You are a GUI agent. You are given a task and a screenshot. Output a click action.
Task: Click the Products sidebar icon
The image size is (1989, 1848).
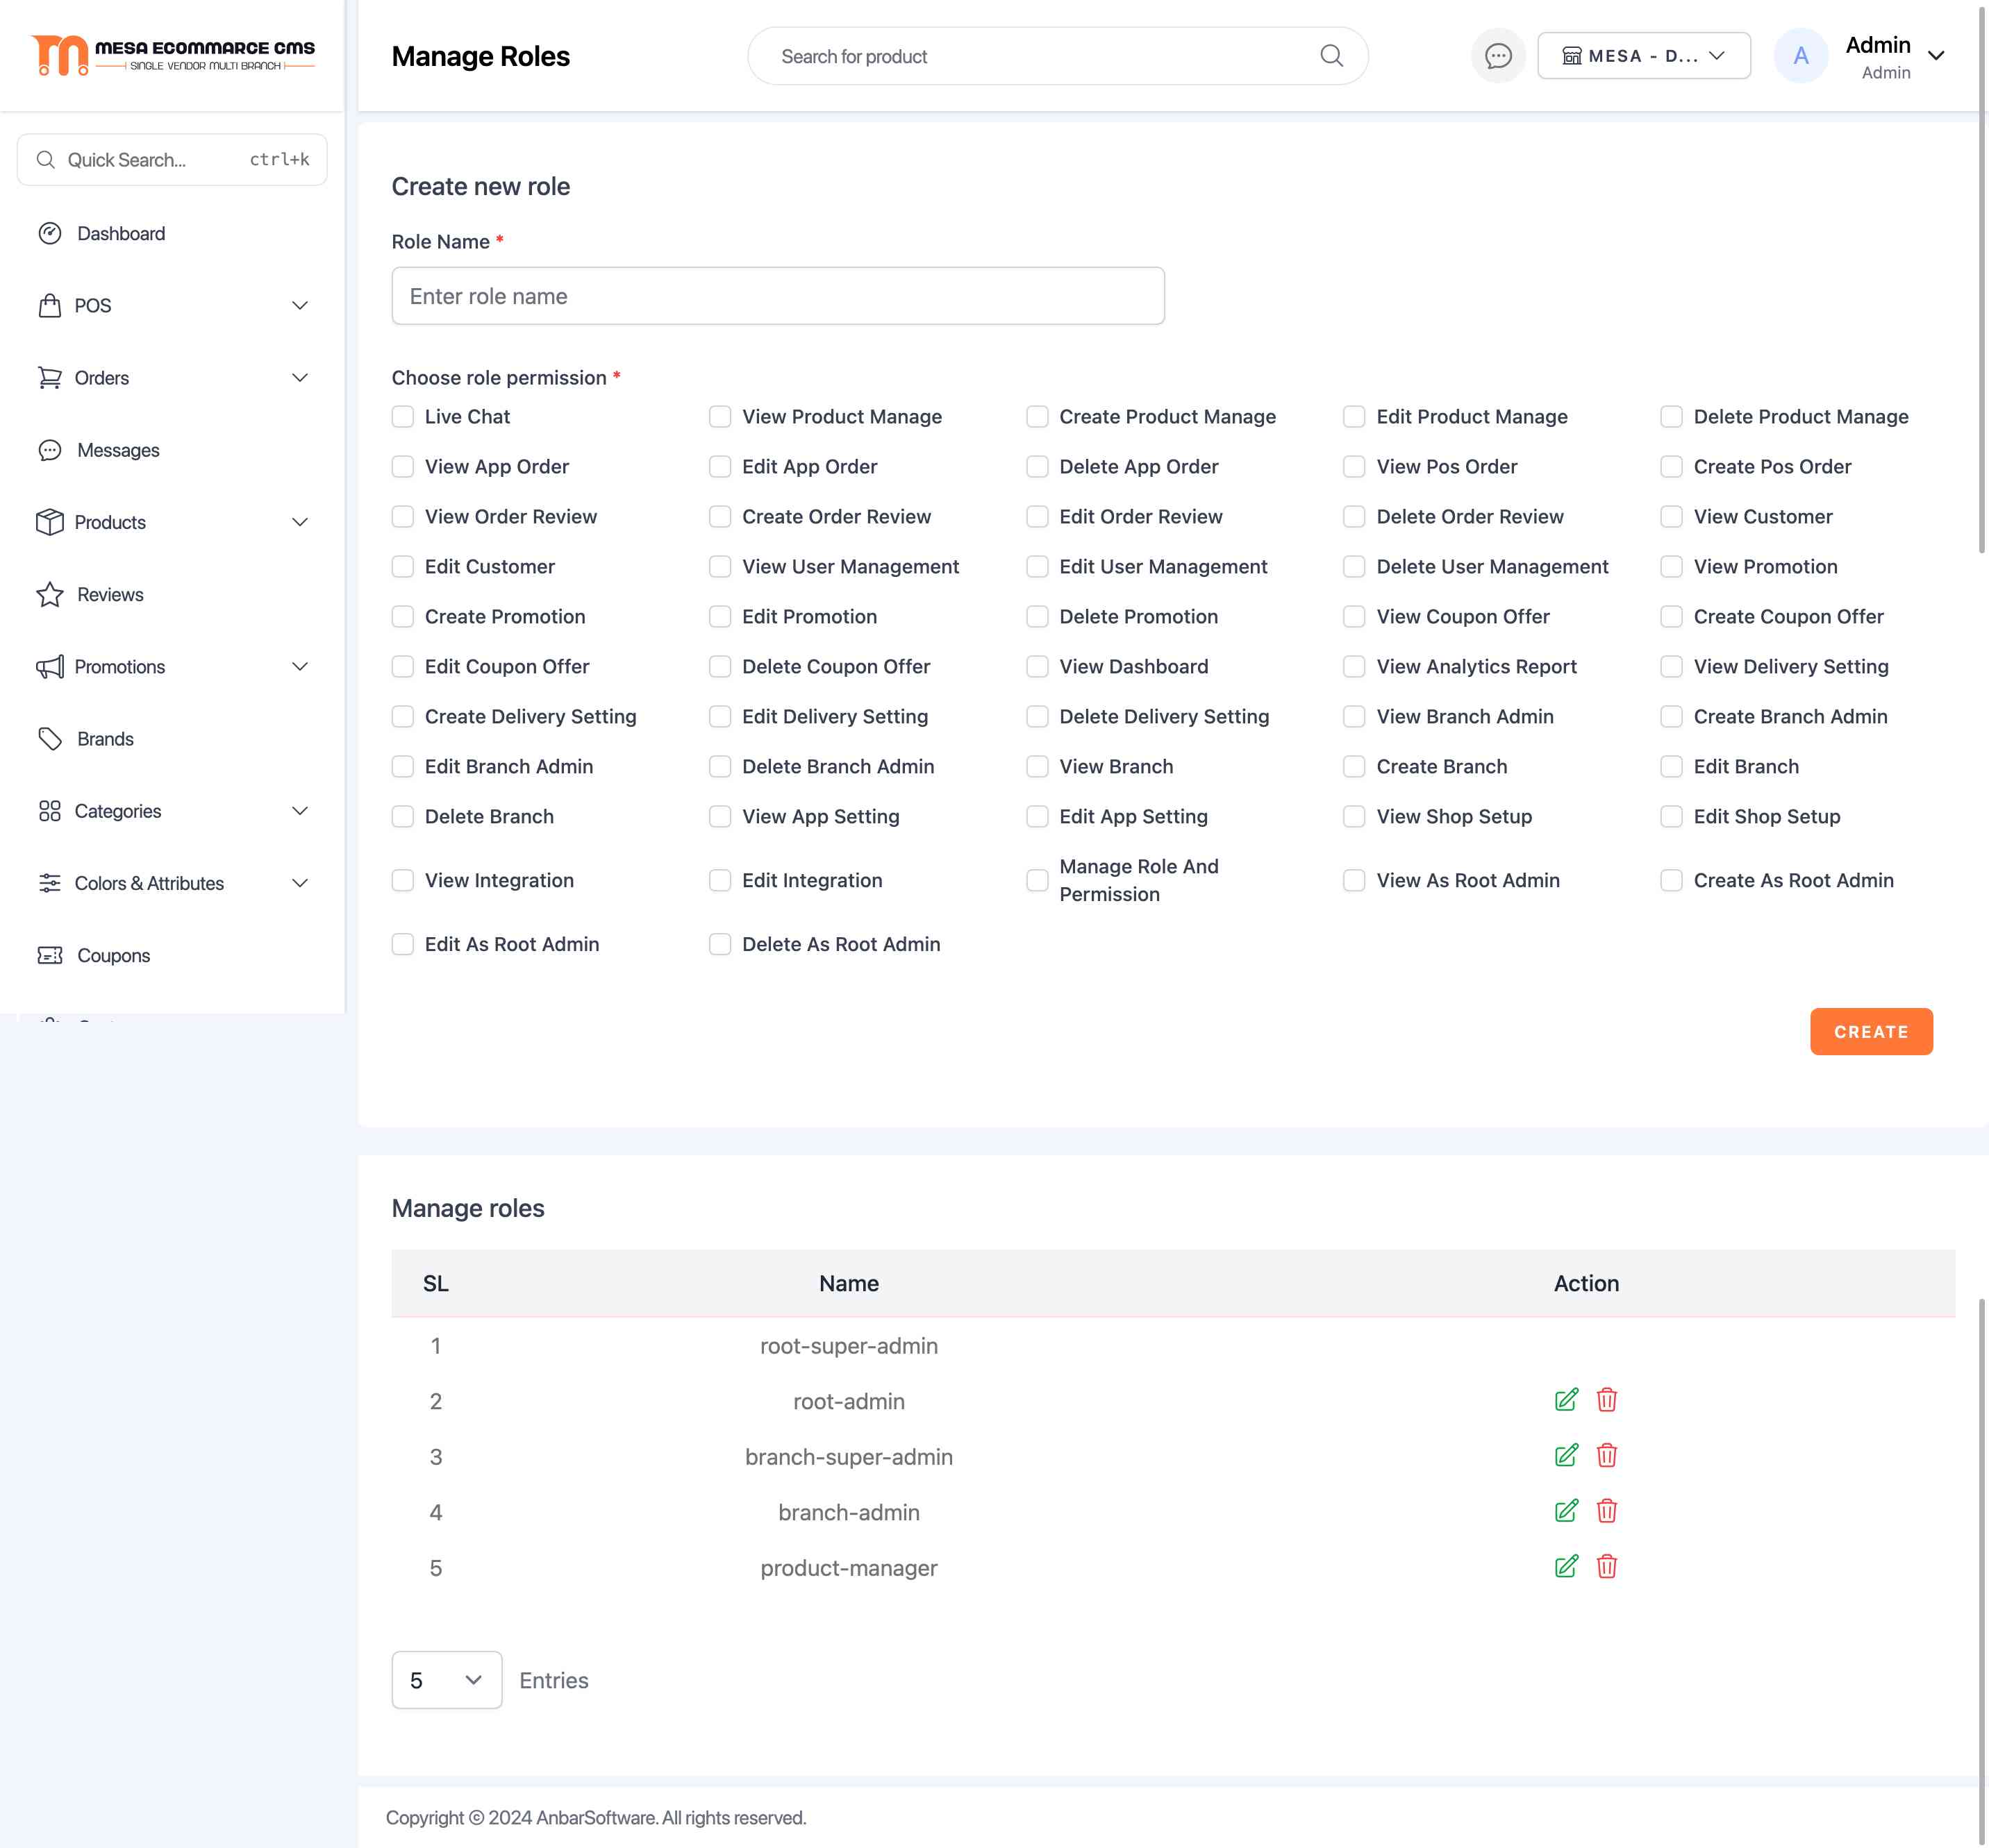pos(49,521)
